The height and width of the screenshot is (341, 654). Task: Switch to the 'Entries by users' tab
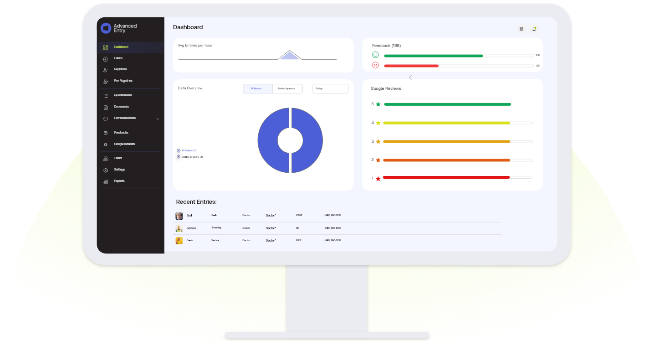point(287,88)
